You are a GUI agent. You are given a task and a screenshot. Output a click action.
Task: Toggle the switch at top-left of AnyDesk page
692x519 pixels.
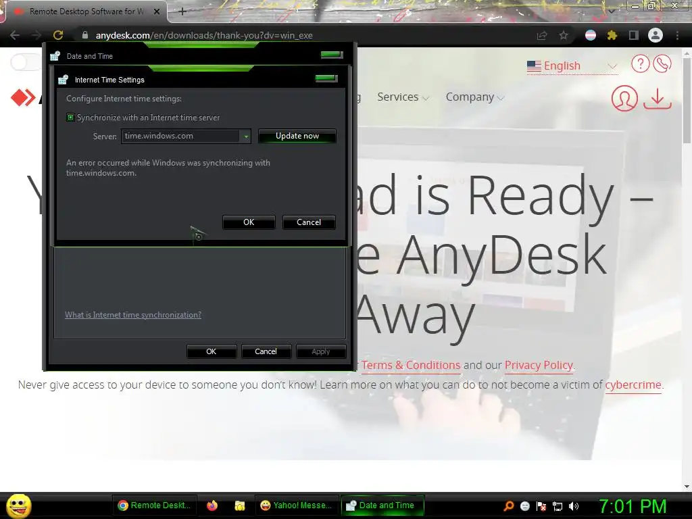26,62
